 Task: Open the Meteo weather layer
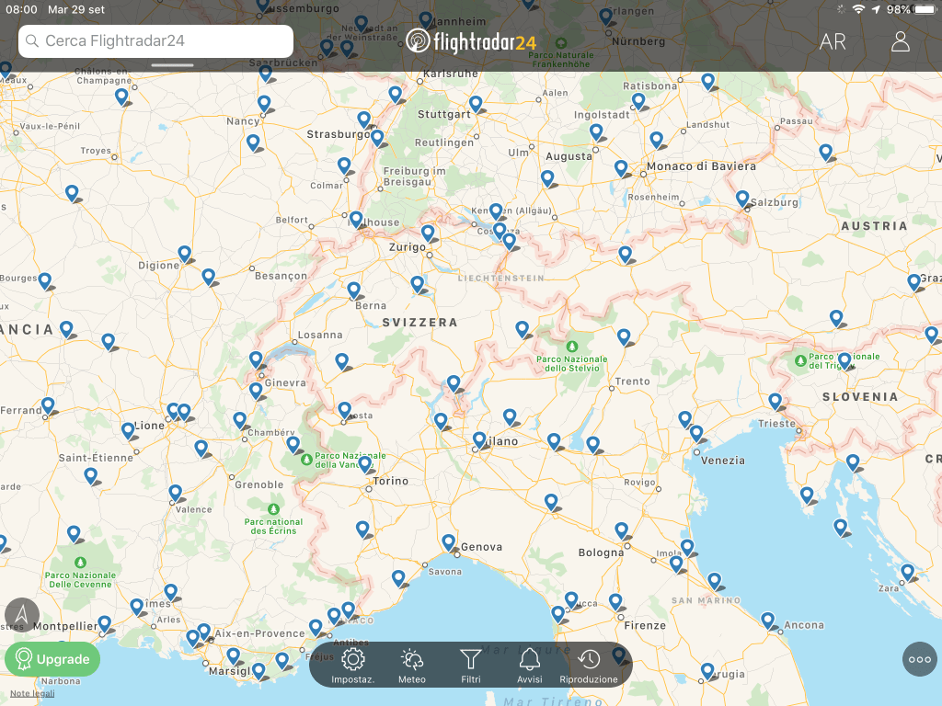[412, 664]
